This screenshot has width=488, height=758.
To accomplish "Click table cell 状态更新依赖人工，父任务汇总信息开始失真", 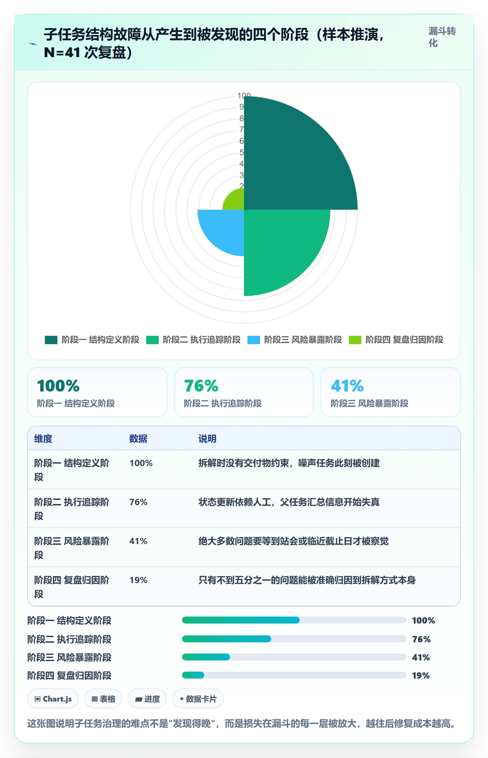I will click(x=289, y=502).
